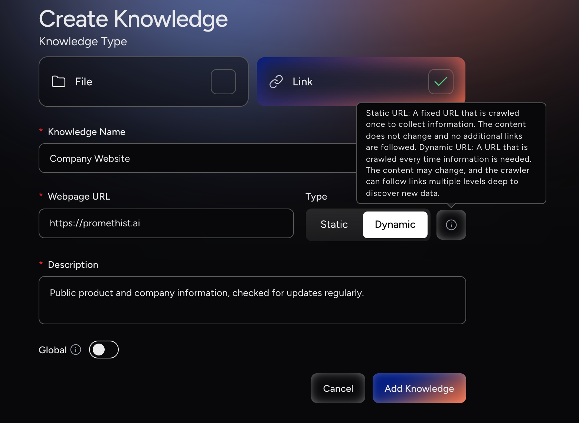This screenshot has height=423, width=579.
Task: Uncheck the Link knowledge type checkbox
Action: coord(441,82)
